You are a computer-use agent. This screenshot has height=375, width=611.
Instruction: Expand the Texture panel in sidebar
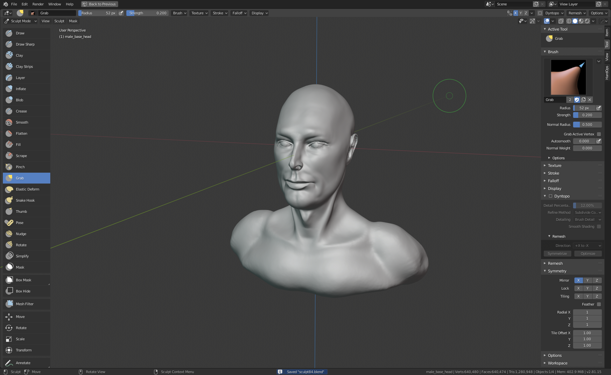point(554,166)
